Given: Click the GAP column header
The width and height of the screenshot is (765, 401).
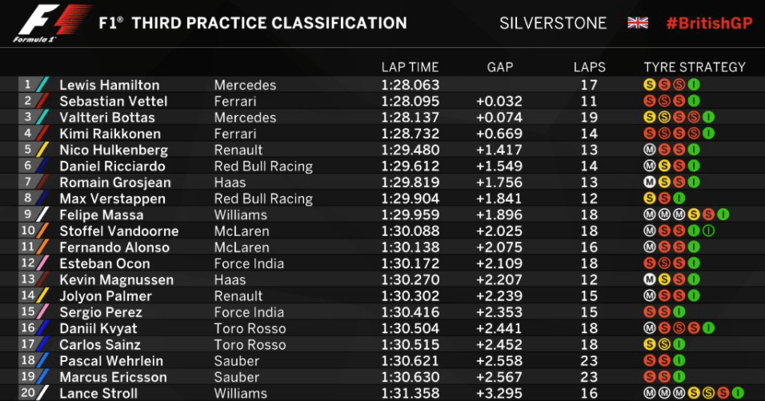Looking at the screenshot, I should pyautogui.click(x=500, y=67).
